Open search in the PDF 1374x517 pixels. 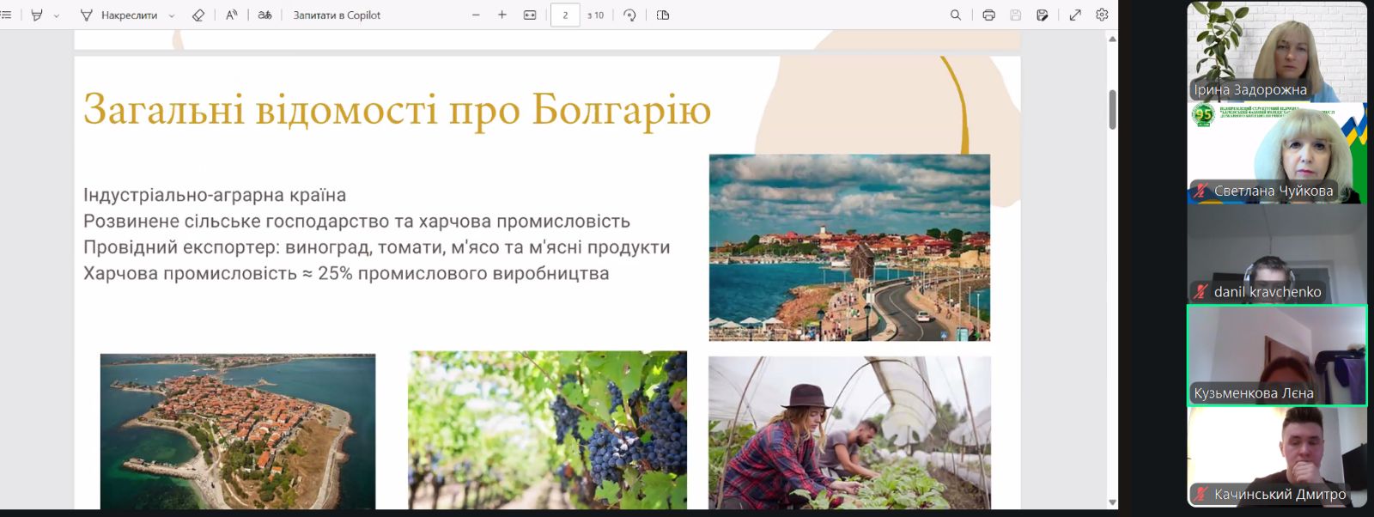pyautogui.click(x=955, y=15)
